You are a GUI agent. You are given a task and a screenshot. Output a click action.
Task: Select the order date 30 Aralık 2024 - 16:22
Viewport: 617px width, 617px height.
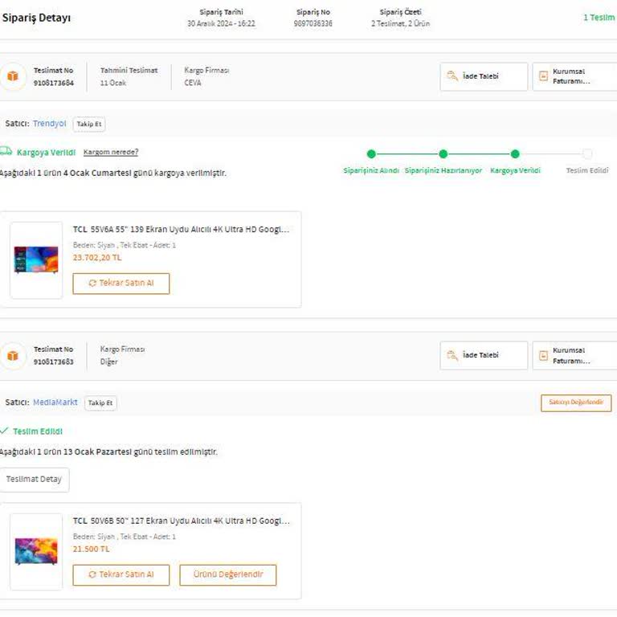tap(221, 23)
